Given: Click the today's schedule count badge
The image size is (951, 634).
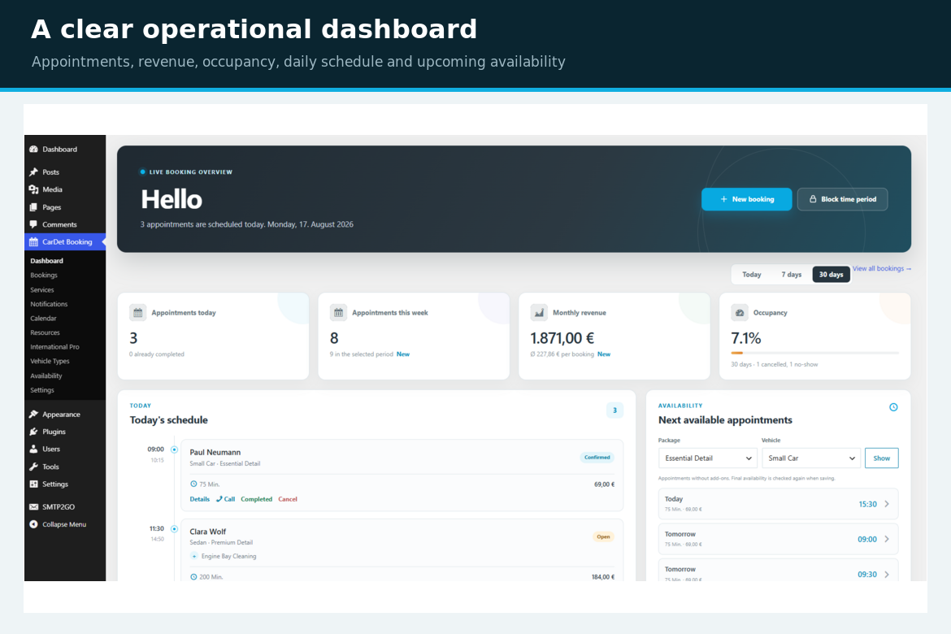Looking at the screenshot, I should [614, 410].
